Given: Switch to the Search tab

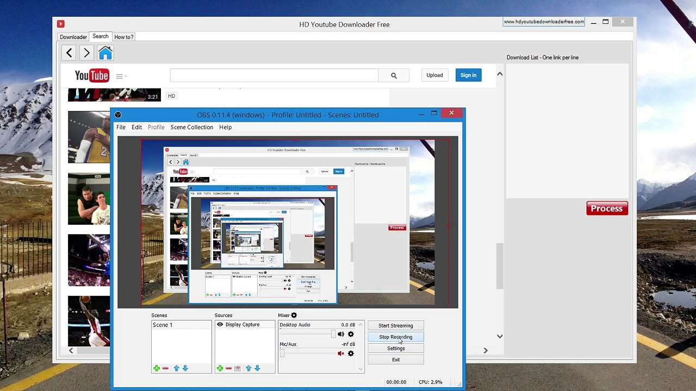Looking at the screenshot, I should click(x=101, y=36).
